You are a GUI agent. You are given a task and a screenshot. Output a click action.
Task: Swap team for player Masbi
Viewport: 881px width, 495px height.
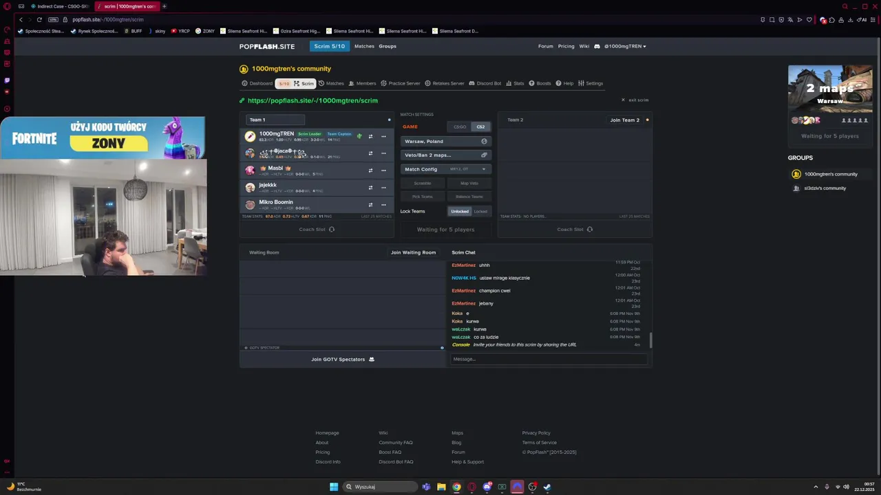370,170
